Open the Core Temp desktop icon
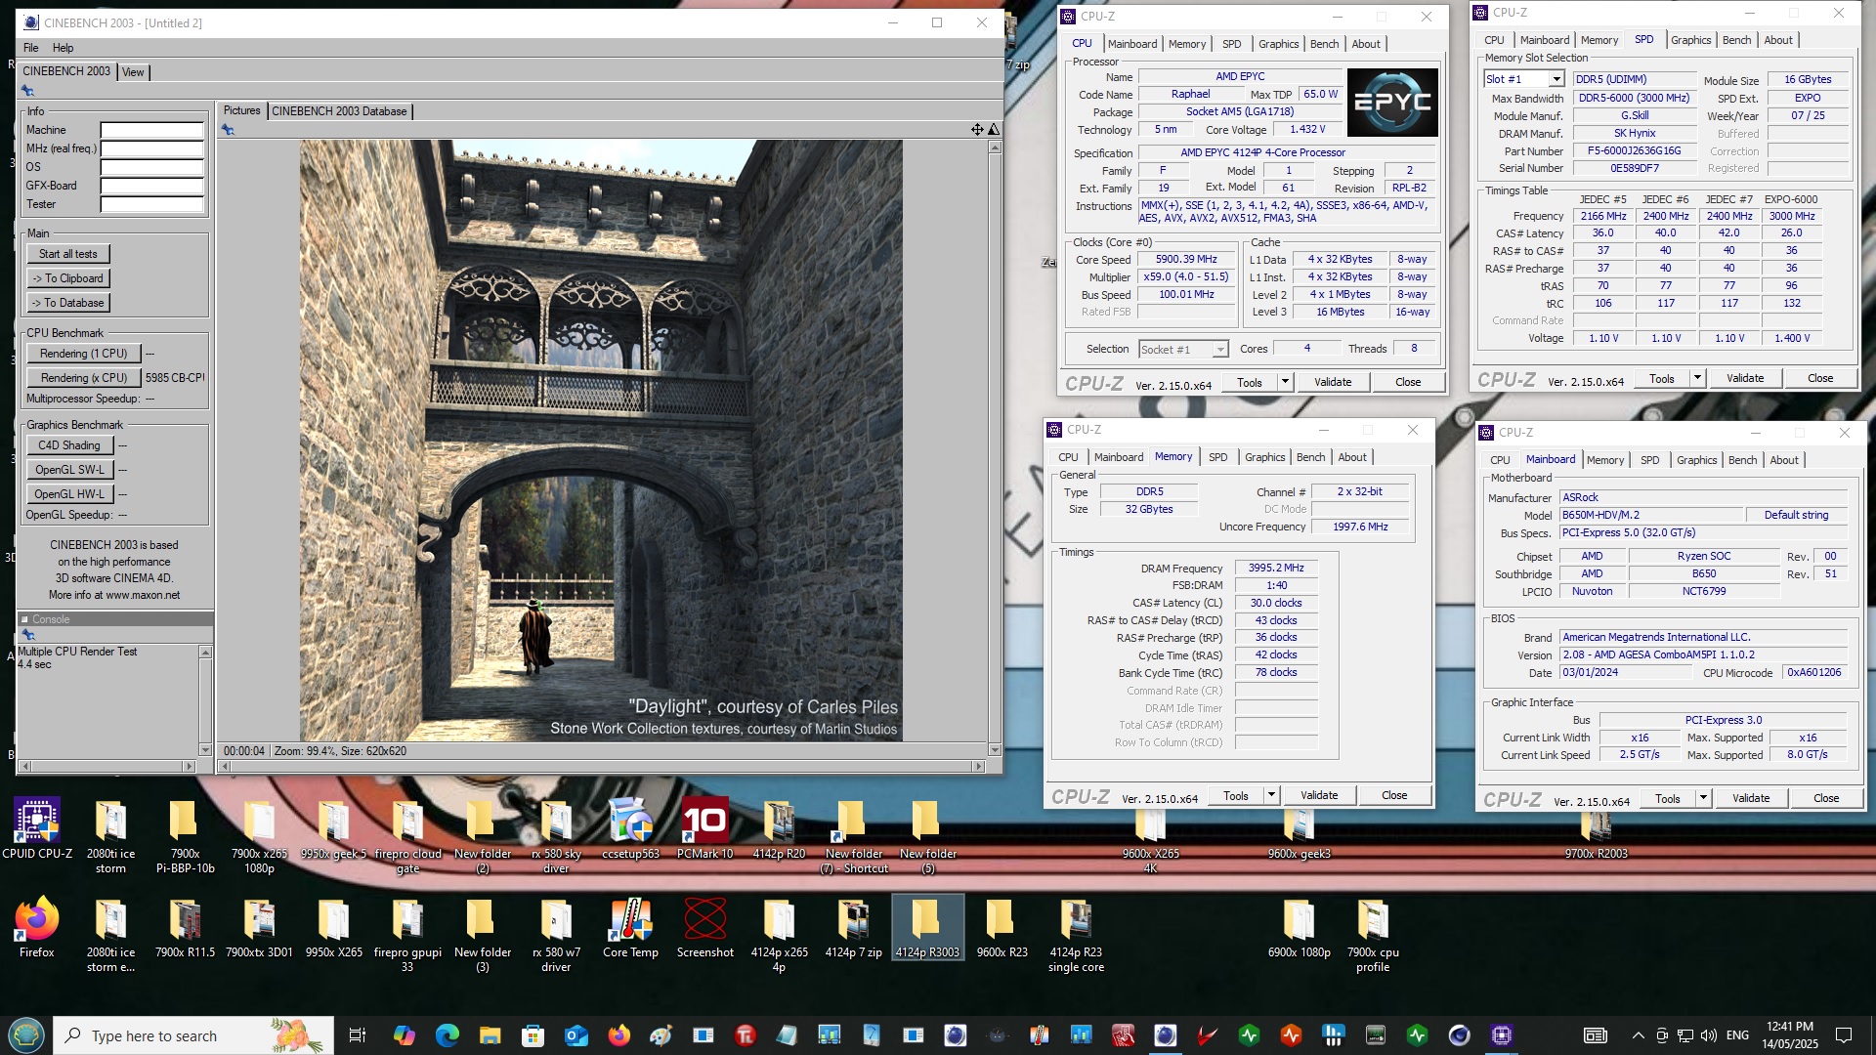 [630, 929]
